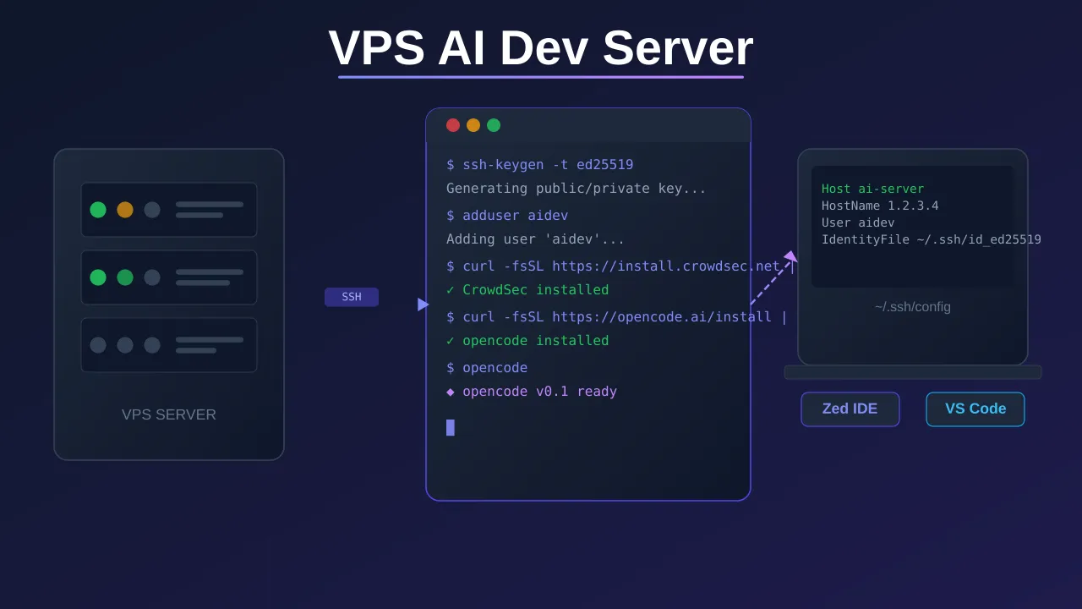
Task: Click 'Host ai-server' config line
Action: click(x=873, y=189)
